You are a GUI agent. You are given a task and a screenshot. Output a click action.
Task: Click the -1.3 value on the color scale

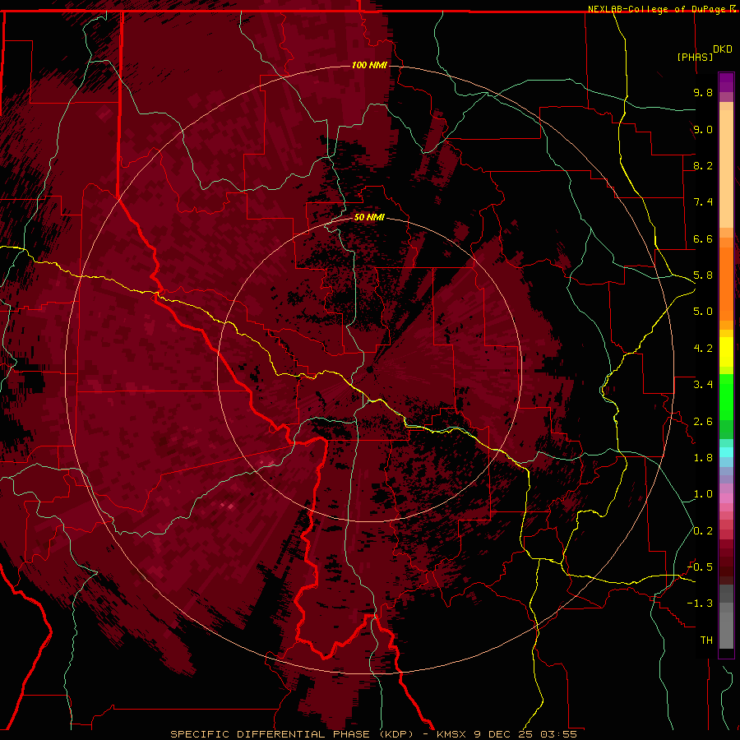click(x=700, y=604)
